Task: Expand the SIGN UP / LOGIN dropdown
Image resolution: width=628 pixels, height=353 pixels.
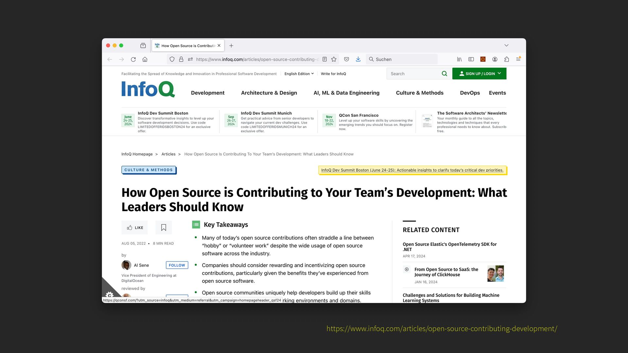Action: coord(480,74)
